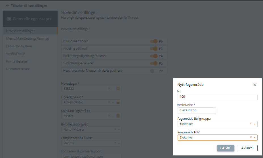
Task: Open Eksterne system in sidebar
Action: 19,46
